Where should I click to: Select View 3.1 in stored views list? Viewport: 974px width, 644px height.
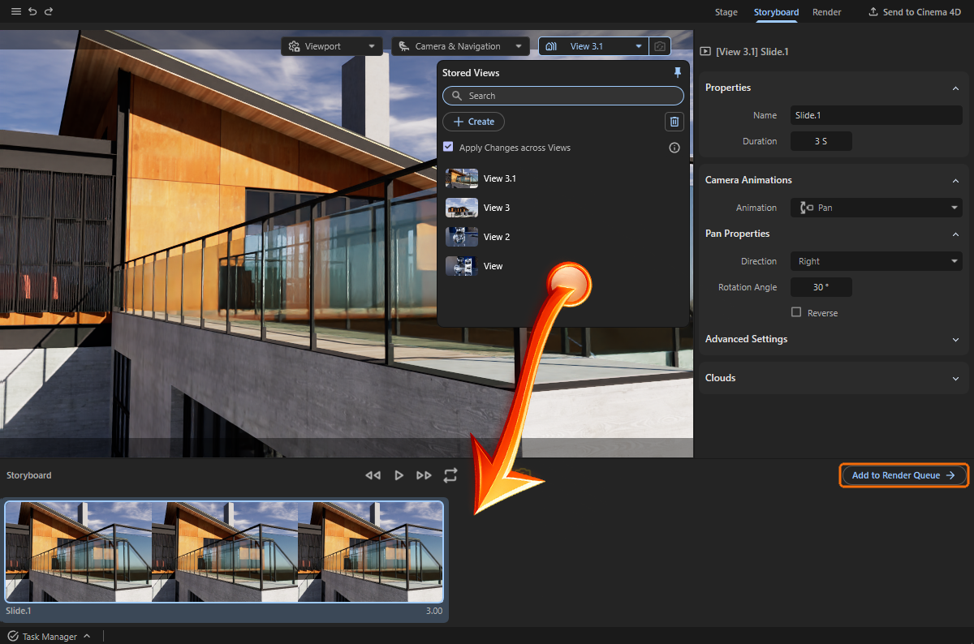[563, 178]
